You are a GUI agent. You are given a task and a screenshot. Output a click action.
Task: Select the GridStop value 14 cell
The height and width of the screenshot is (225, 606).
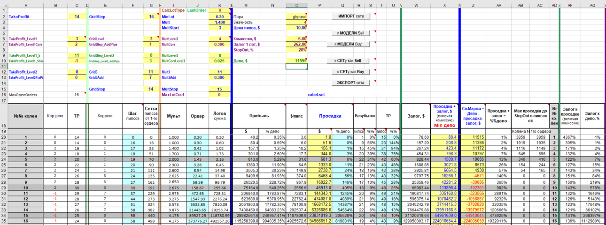point(151,89)
